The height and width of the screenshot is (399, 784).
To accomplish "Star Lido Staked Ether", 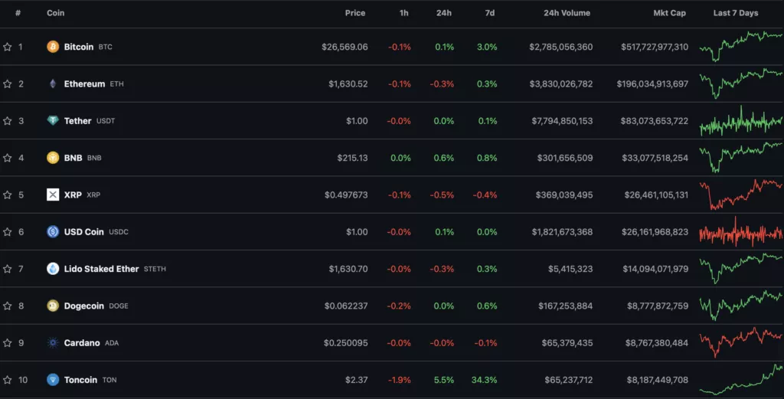I will tap(8, 269).
